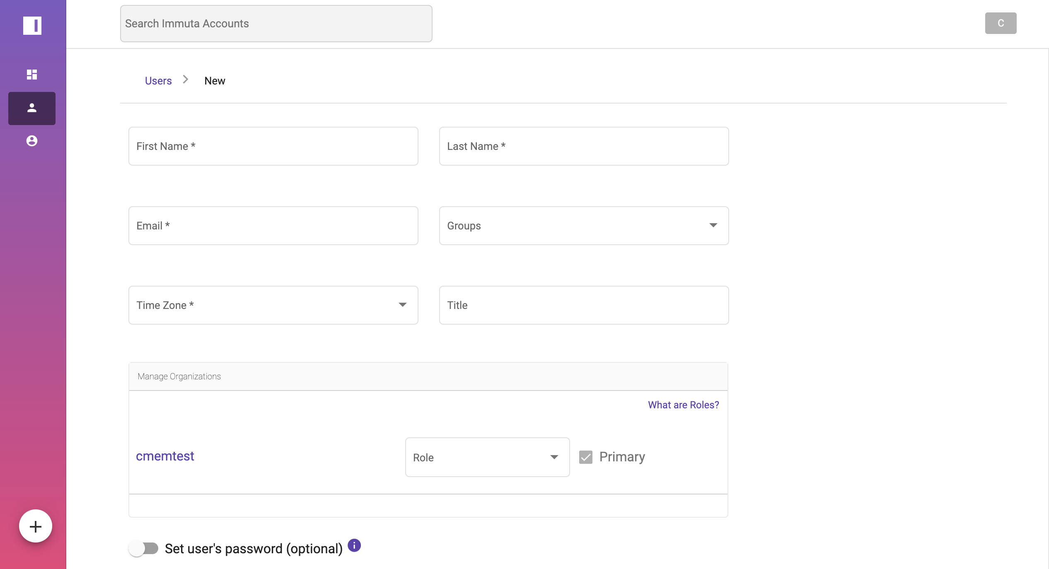The height and width of the screenshot is (569, 1049).
Task: Select the Users person icon in sidebar
Action: click(x=32, y=108)
